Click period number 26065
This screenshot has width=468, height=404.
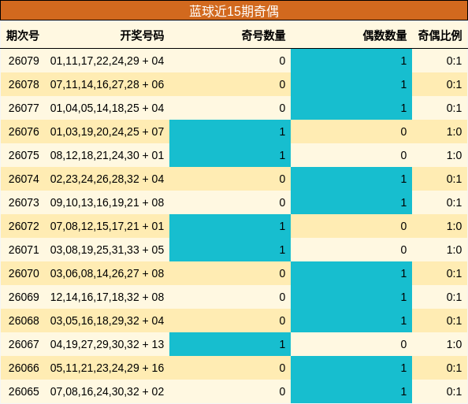click(24, 391)
